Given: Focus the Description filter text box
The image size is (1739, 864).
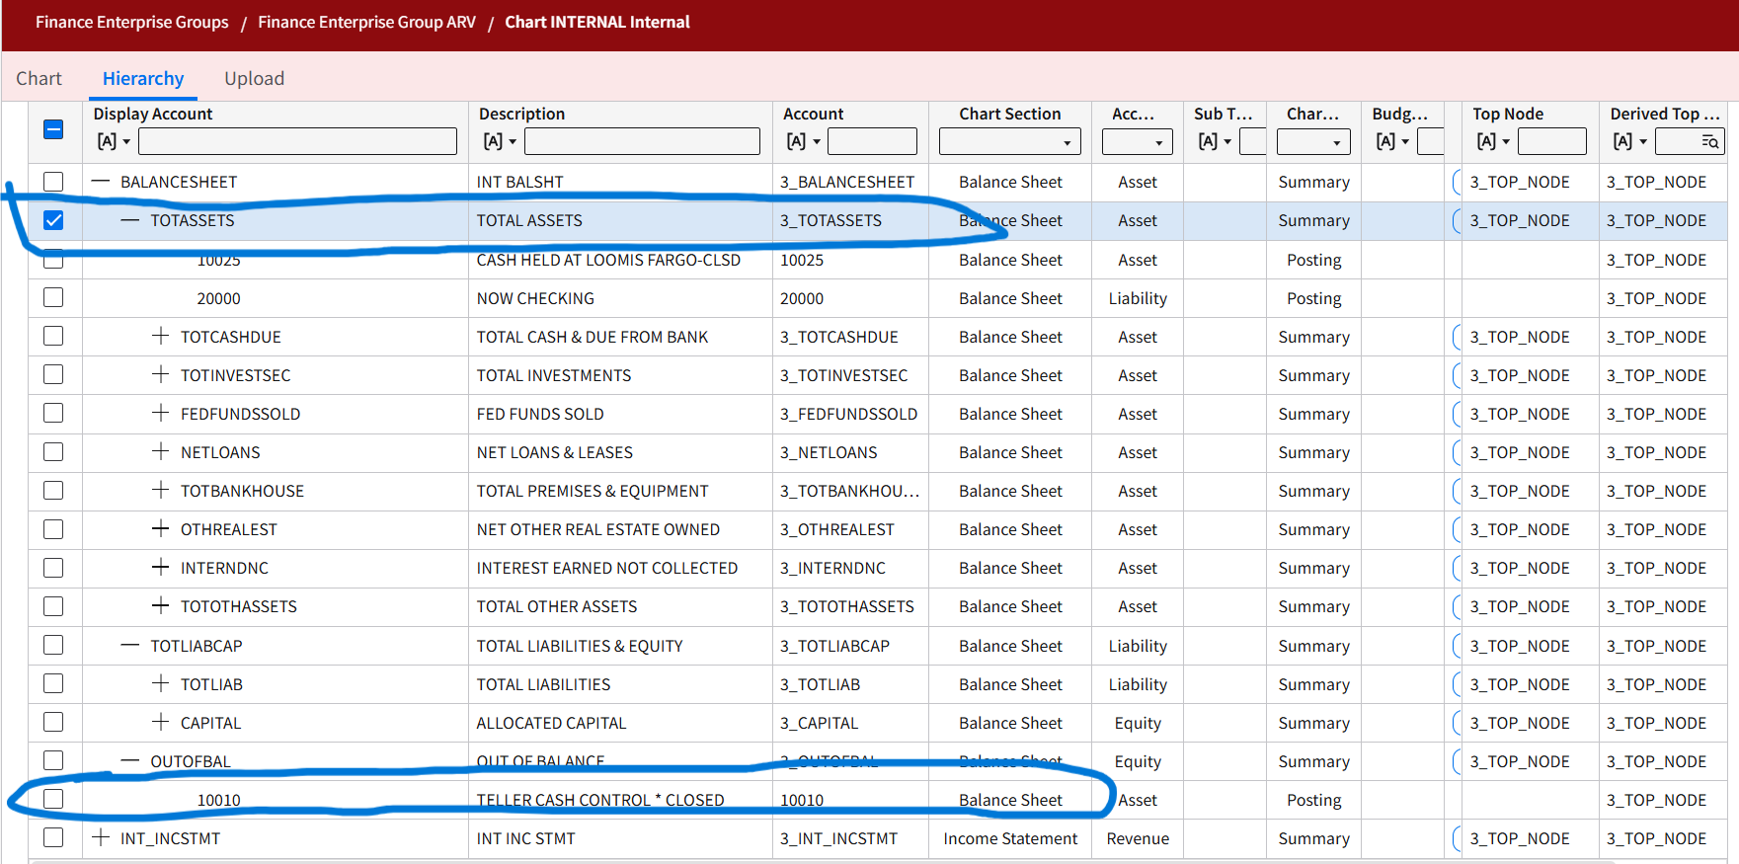Looking at the screenshot, I should point(642,141).
